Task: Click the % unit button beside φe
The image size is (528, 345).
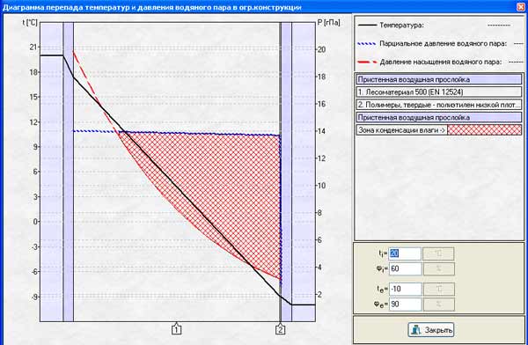Action: (x=439, y=305)
